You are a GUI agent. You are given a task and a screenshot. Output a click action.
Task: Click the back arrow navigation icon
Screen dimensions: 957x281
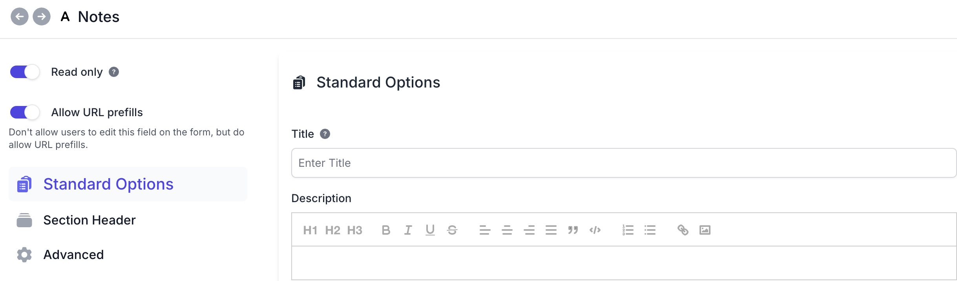point(20,17)
